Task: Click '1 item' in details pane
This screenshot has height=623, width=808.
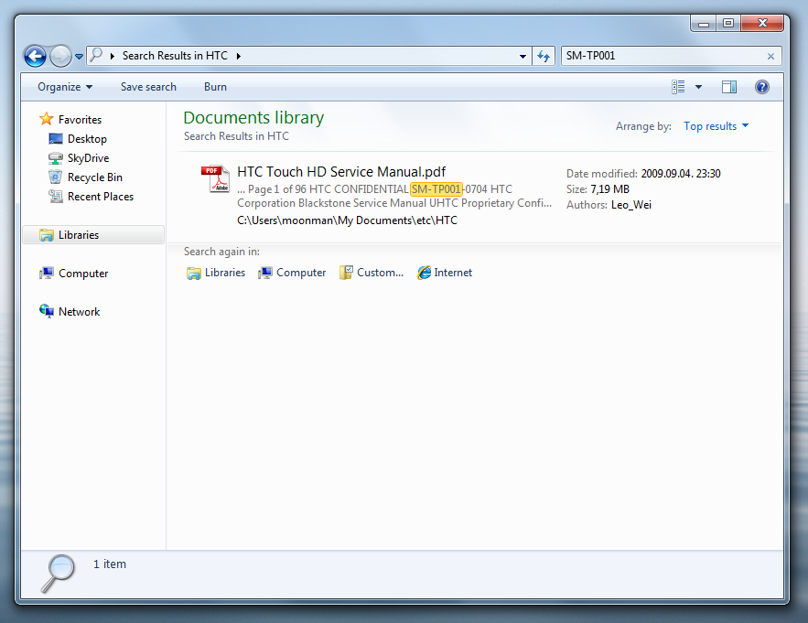Action: tap(110, 564)
